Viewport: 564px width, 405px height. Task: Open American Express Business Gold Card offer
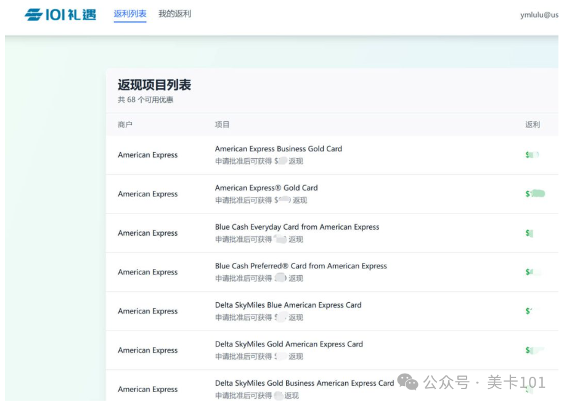[x=279, y=149]
